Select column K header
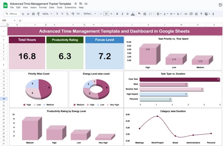223x146 pixels. (x=148, y=25)
